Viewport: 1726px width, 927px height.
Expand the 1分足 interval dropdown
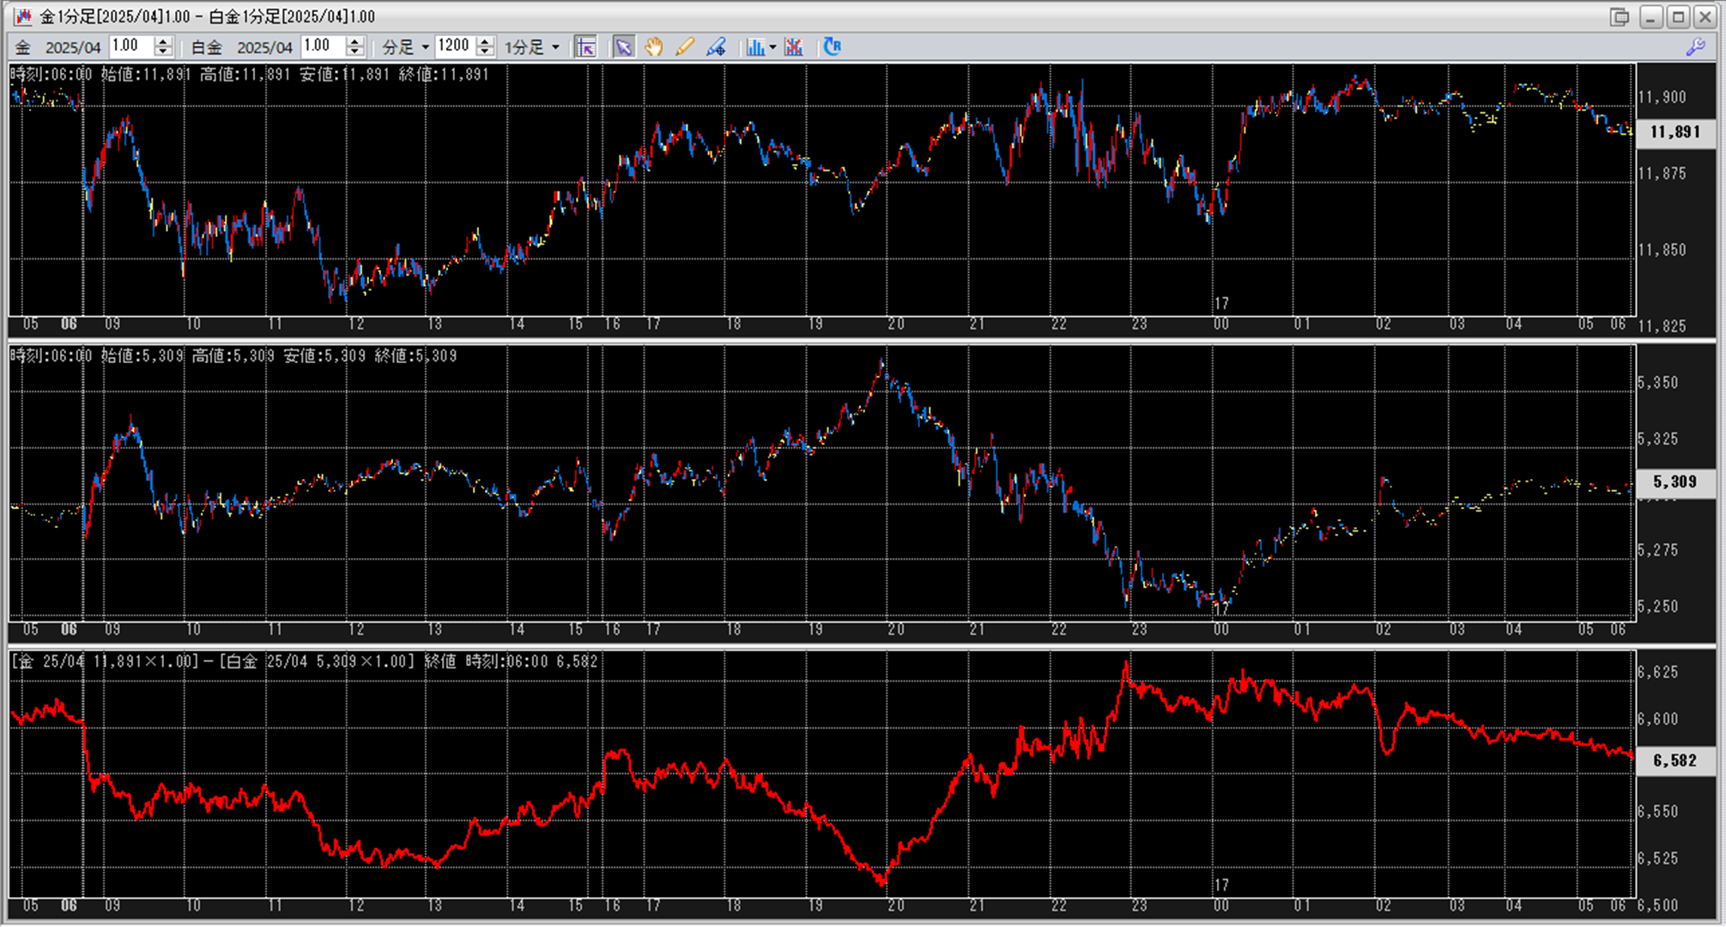point(555,47)
